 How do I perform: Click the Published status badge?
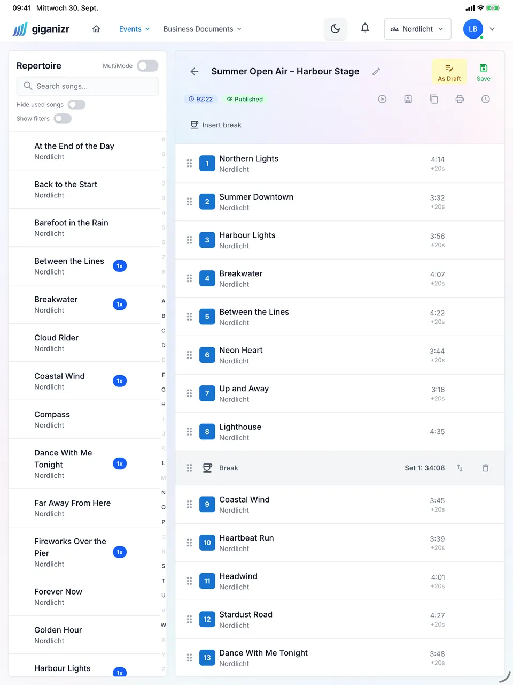coord(245,99)
